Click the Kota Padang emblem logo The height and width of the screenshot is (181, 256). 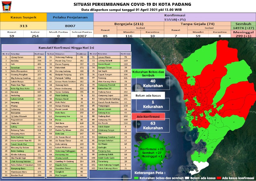tap(6, 7)
